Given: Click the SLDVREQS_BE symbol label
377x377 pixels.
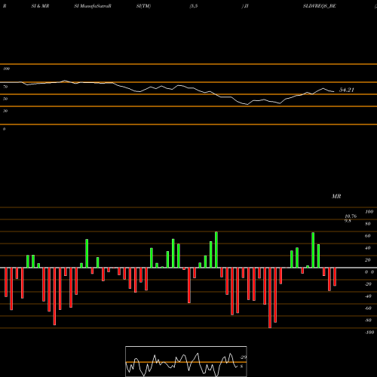Looking at the screenshot, I should point(320,6).
